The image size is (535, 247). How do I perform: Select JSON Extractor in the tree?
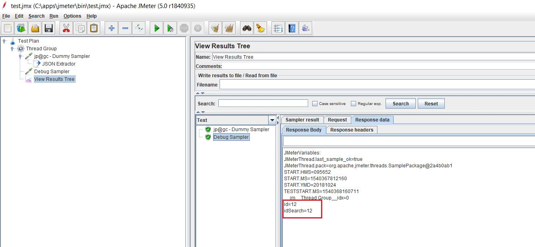tap(59, 64)
